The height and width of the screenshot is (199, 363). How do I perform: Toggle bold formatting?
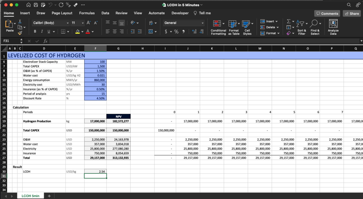pyautogui.click(x=35, y=31)
